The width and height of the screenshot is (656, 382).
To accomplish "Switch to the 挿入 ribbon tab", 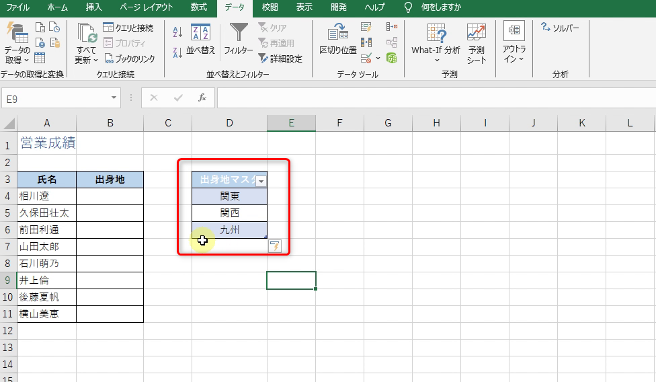I will tap(94, 7).
